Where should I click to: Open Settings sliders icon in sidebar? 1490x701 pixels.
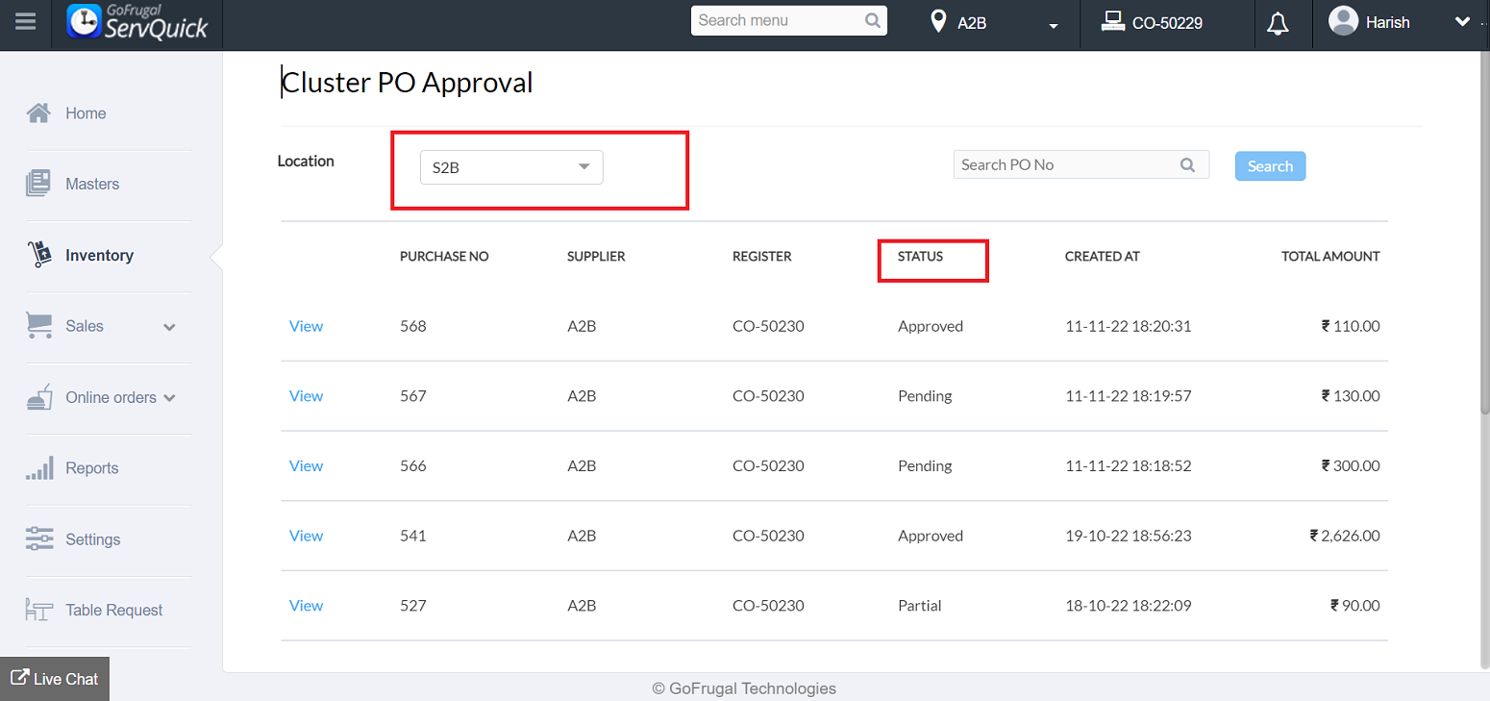click(x=38, y=539)
